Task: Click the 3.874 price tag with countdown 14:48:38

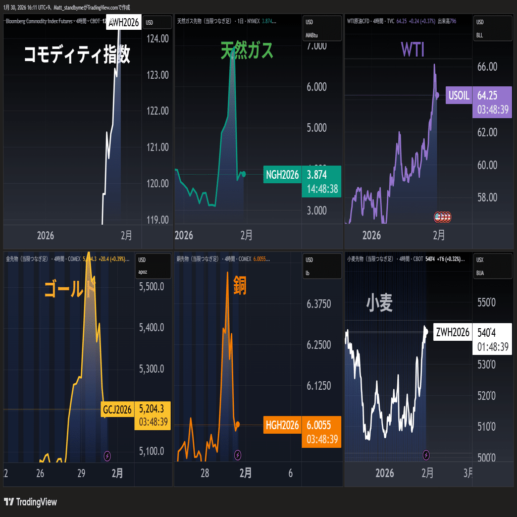Action: pos(322,181)
